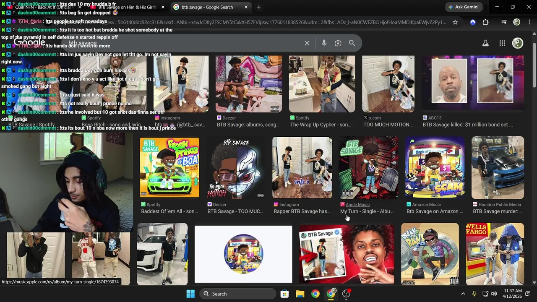
Task: Click 'BTB Savage murder:' link
Action: (x=497, y=211)
